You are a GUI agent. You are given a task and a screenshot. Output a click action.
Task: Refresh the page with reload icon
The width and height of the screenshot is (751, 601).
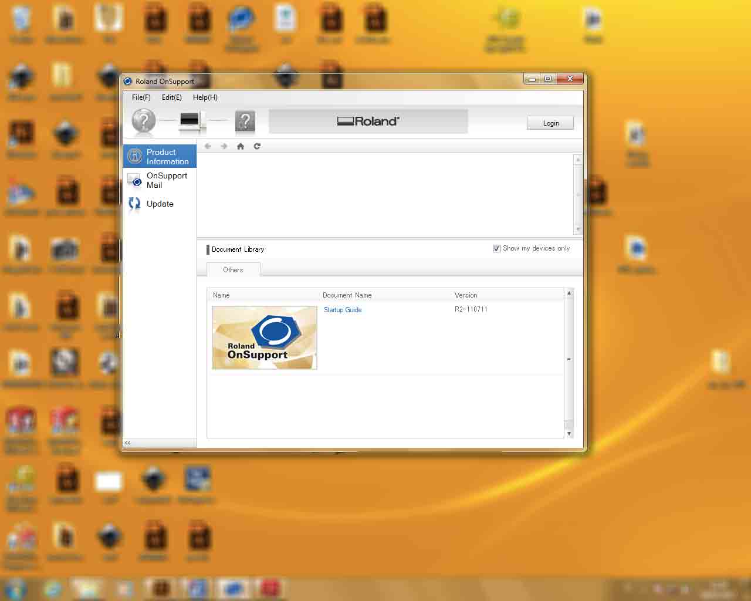[x=257, y=146]
